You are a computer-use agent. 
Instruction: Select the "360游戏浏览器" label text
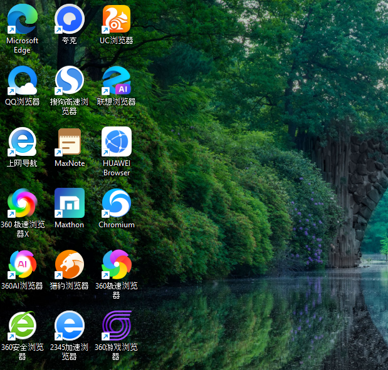(117, 352)
